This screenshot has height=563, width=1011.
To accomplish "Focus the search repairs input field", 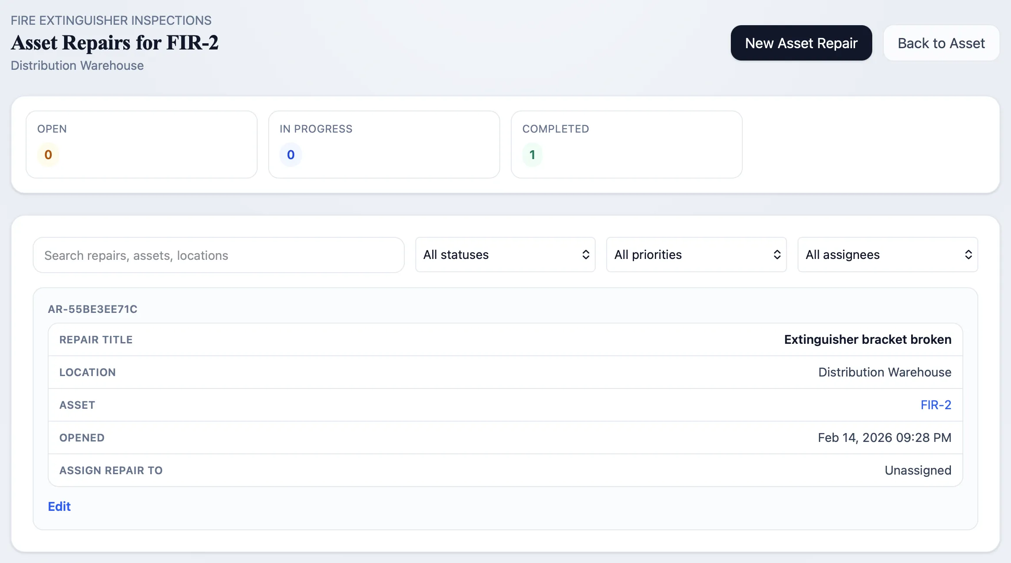I will 218,255.
